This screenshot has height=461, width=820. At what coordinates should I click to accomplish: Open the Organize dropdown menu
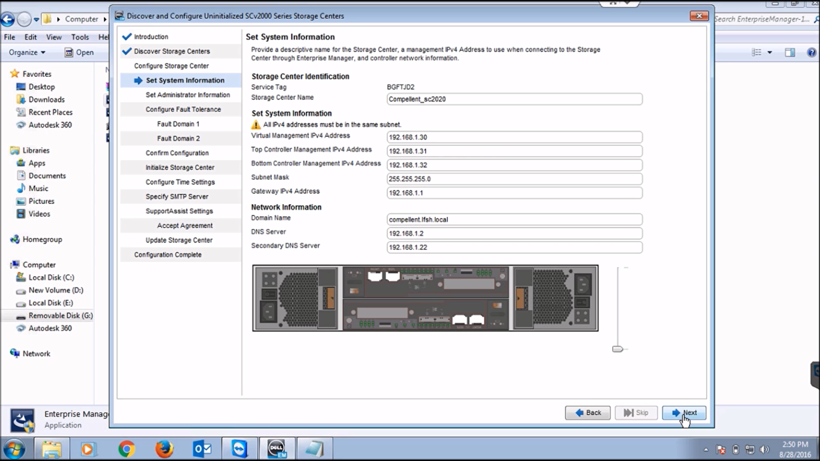click(28, 52)
